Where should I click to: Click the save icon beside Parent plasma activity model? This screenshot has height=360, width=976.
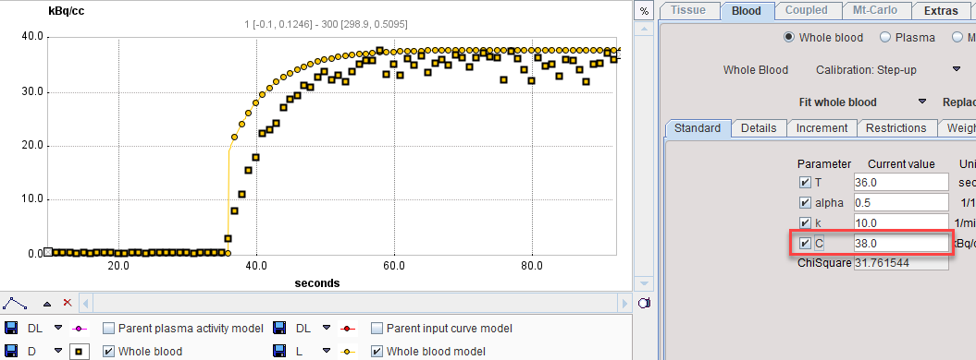tap(12, 328)
